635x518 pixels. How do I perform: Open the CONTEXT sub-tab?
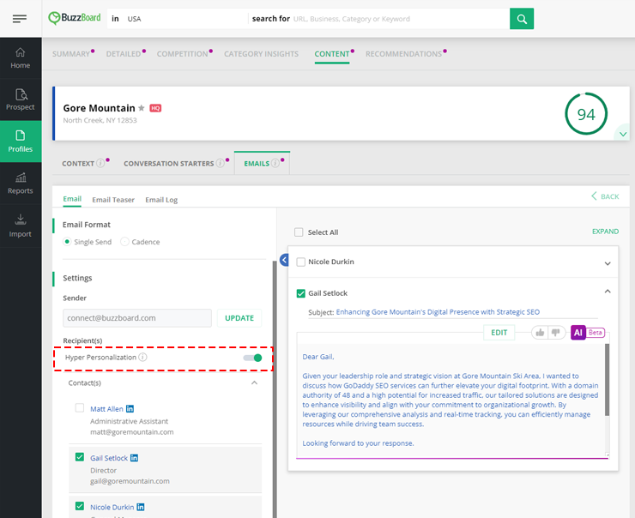pyautogui.click(x=78, y=164)
